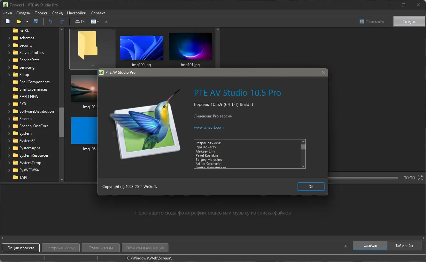
Task: Open the Настройки menu
Action: coord(77,13)
